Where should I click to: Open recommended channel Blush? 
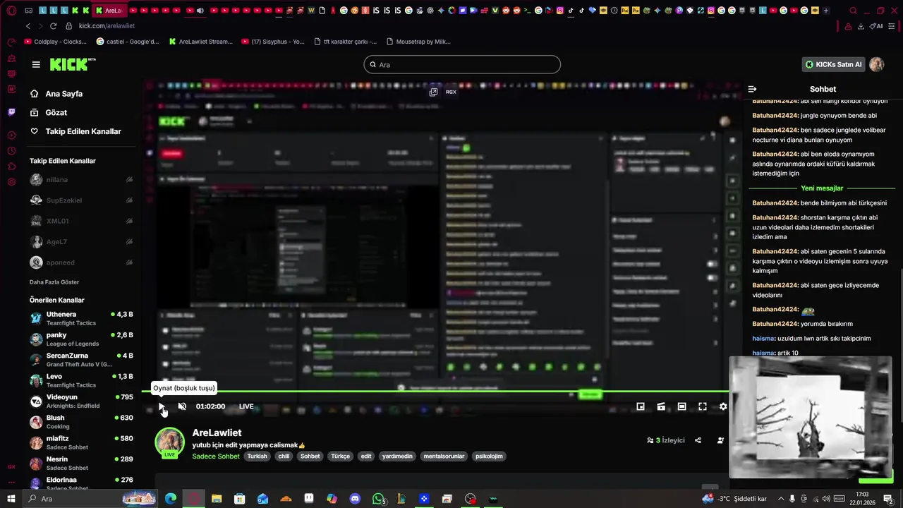click(81, 422)
